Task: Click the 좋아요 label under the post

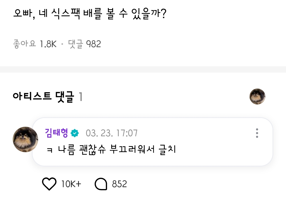Action: pyautogui.click(x=24, y=44)
